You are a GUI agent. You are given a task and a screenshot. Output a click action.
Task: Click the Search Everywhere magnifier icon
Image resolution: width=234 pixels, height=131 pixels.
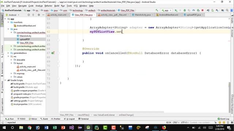point(227,10)
